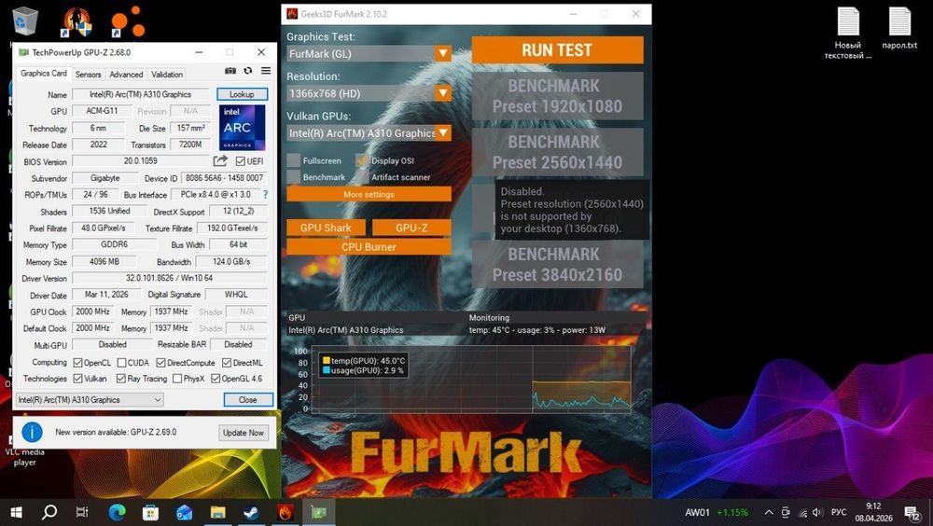Viewport: 933px width, 526px height.
Task: Switch to GPU-Z taskbar icon
Action: point(319,512)
